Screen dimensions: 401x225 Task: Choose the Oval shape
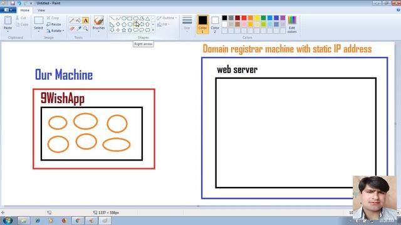tap(124, 18)
